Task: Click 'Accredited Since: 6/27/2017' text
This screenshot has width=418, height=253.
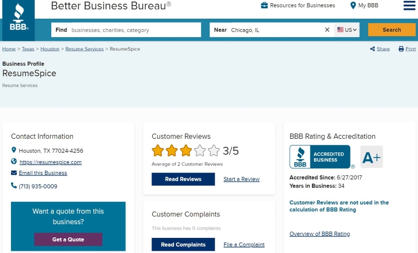Action: click(326, 177)
